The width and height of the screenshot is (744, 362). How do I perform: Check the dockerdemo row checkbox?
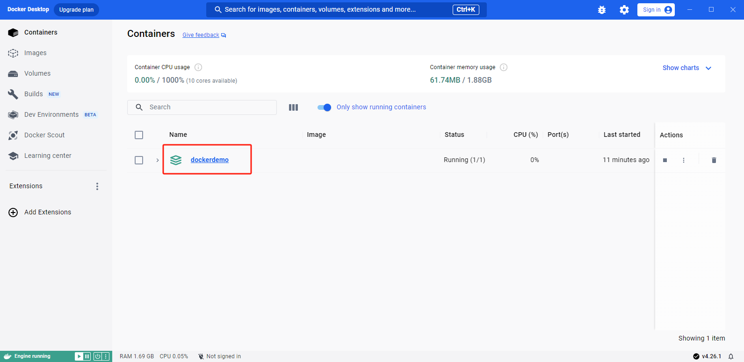click(x=139, y=160)
